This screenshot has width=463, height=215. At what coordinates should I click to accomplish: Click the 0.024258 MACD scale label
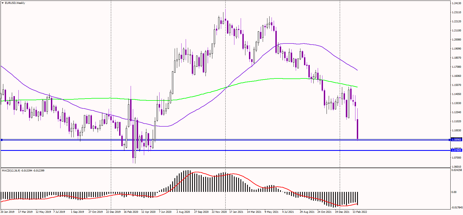[457, 170]
